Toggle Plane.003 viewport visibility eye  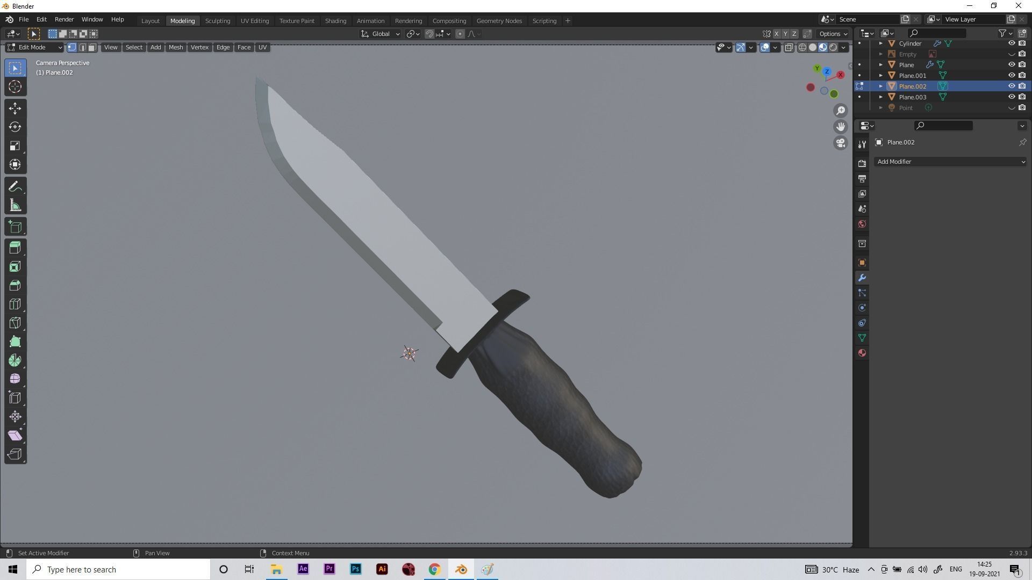[x=1011, y=97]
